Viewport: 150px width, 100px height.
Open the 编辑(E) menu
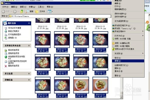tap(14, 7)
